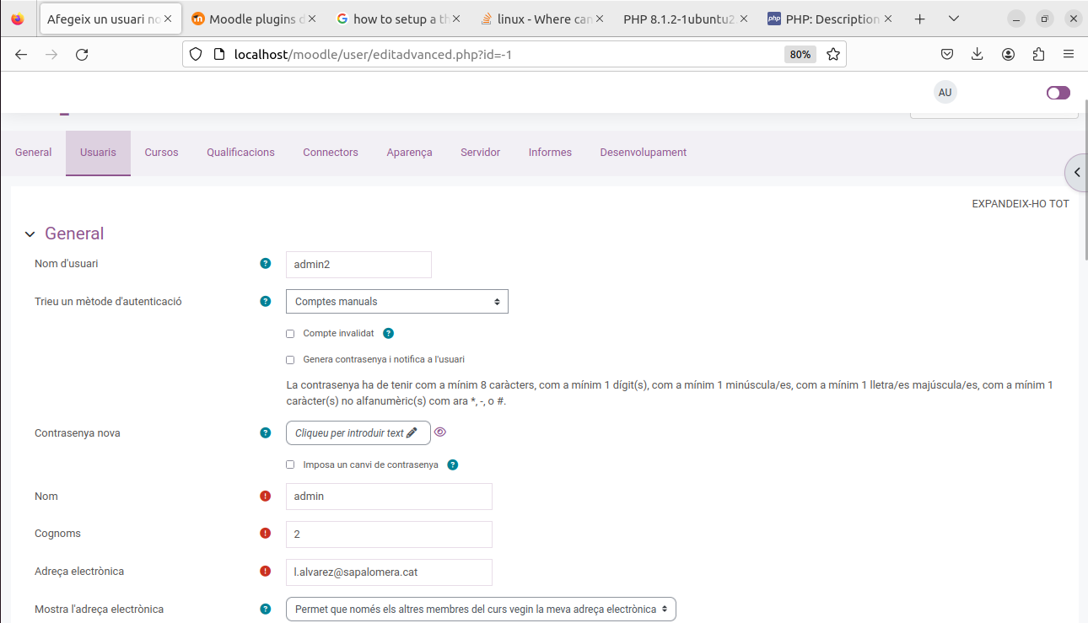Click inside the "Cognoms" input field
Image resolution: width=1088 pixels, height=623 pixels.
[388, 534]
